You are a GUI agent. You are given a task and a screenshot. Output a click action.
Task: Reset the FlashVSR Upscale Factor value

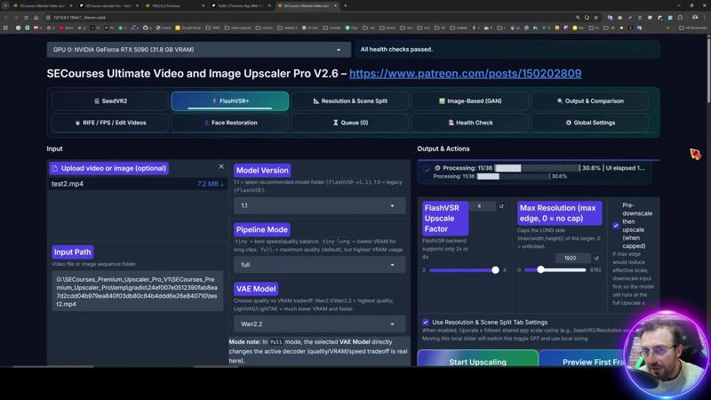[x=501, y=206]
